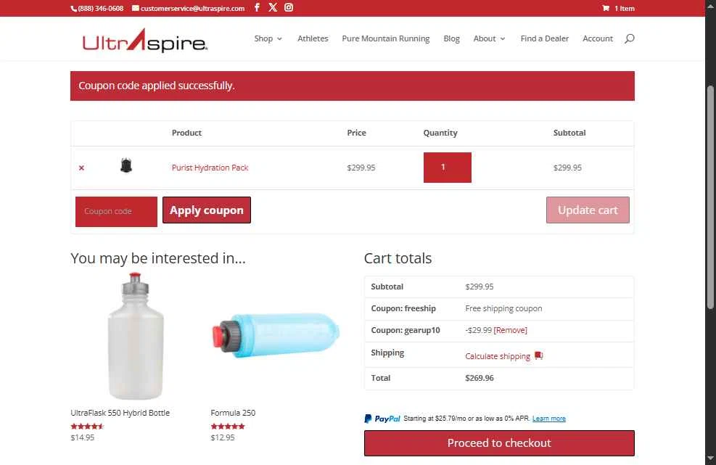The height and width of the screenshot is (465, 716).
Task: Click Proceed to checkout
Action: coord(499,443)
